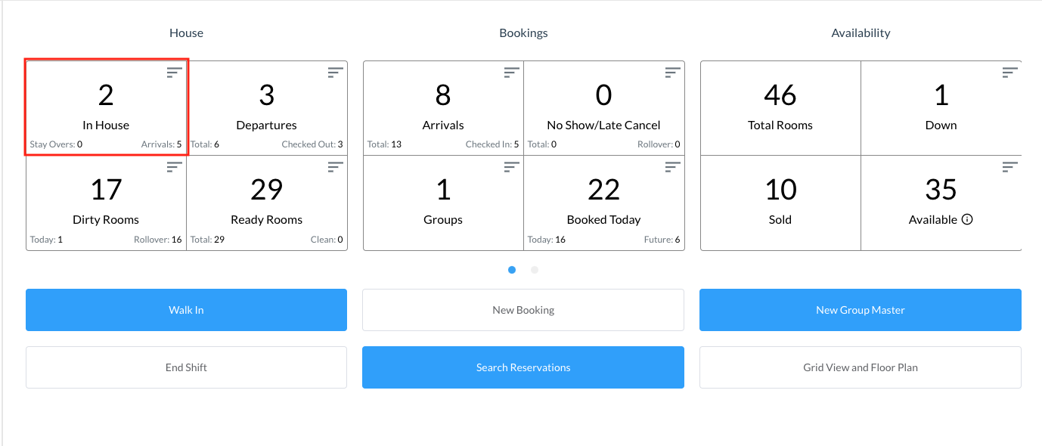Select the second pagination dot under Bookings
This screenshot has width=1042, height=446.
pos(535,269)
